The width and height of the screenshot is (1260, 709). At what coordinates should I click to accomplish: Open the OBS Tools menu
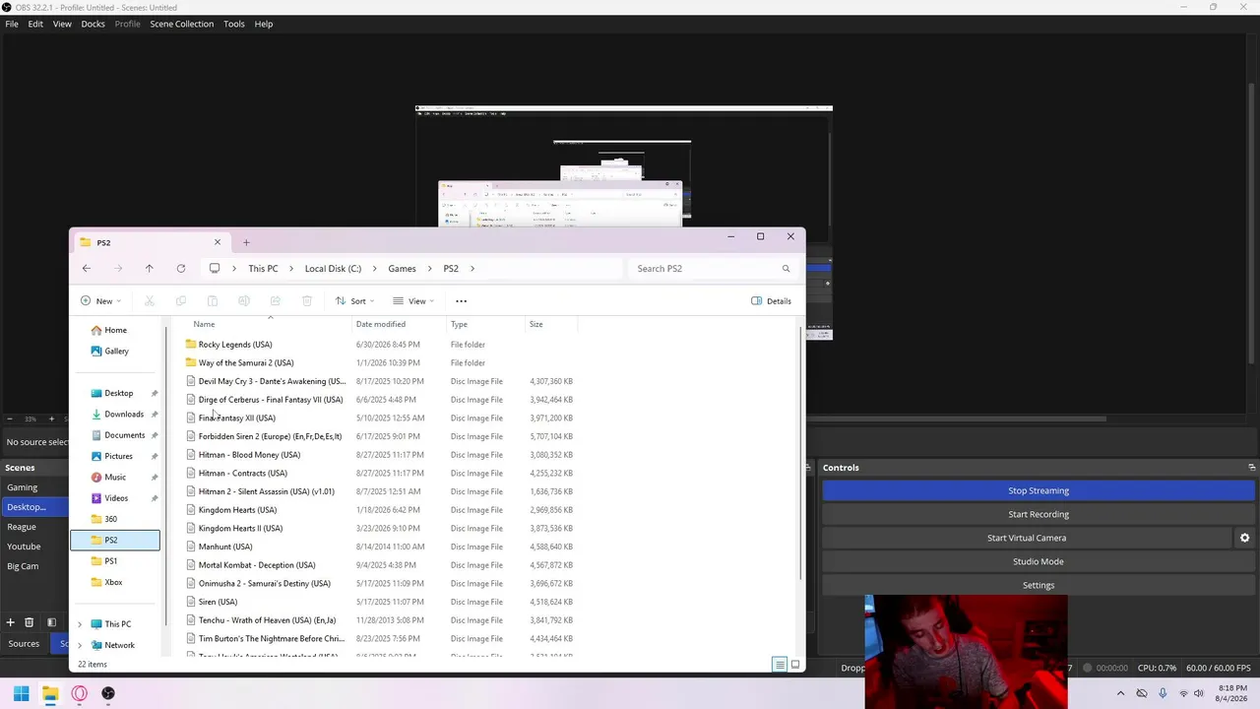[x=233, y=24]
